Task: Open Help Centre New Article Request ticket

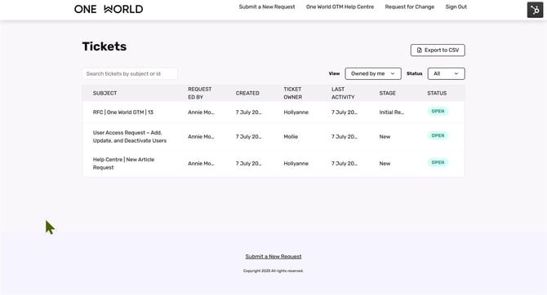Action: coord(123,163)
